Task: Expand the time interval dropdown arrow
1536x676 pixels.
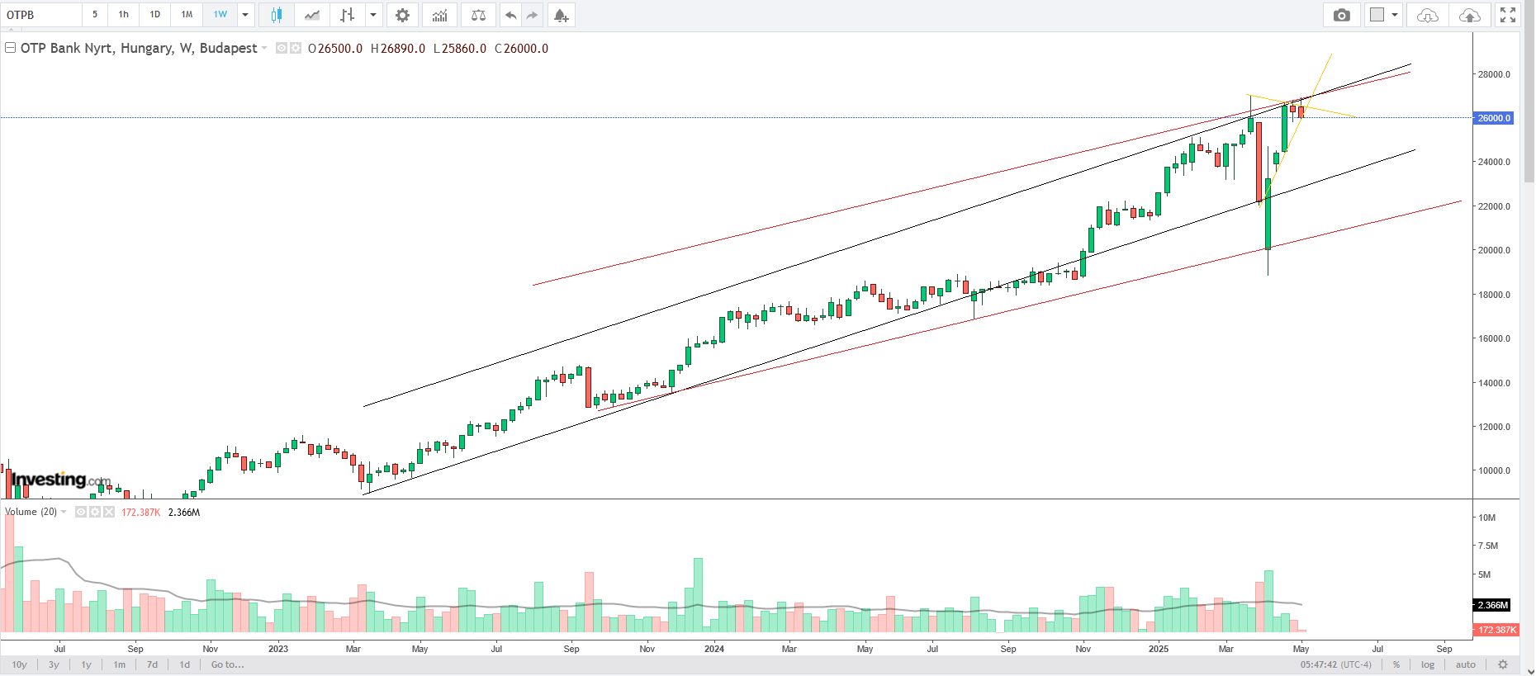Action: coord(245,15)
